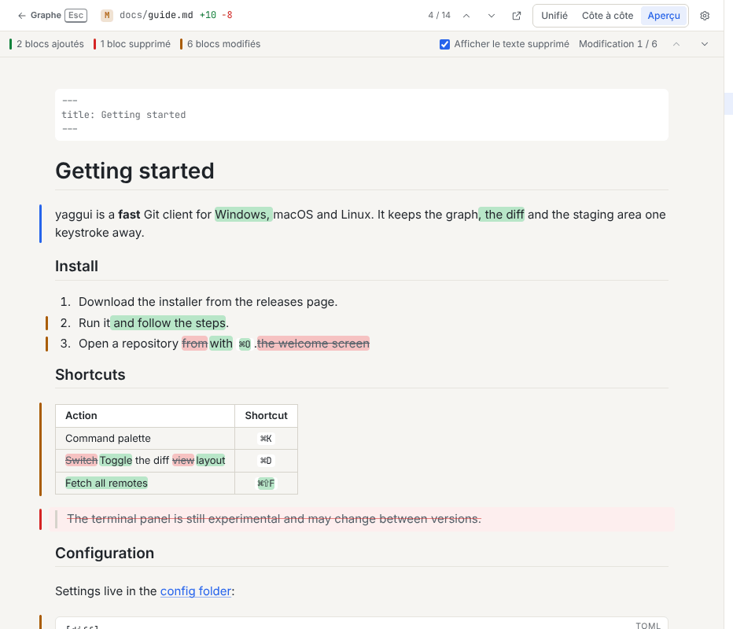
Task: Click the Shortcuts section heading
Action: pyautogui.click(x=90, y=375)
